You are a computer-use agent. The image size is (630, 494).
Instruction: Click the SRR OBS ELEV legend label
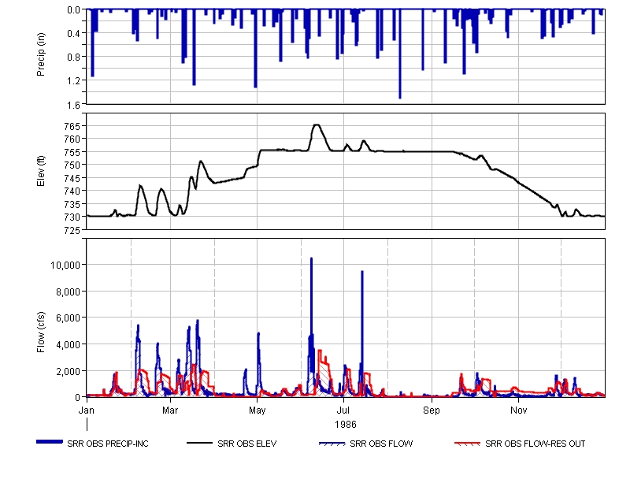click(x=246, y=444)
